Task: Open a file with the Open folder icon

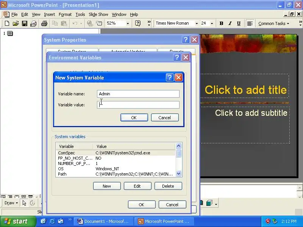Action: (16, 23)
